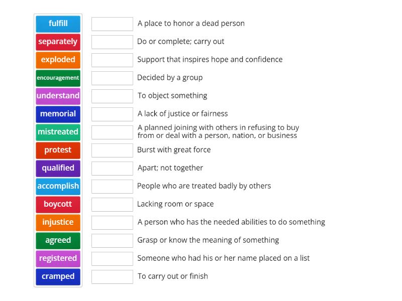402x301 pixels.
Task: Click the 'mistreated' tile
Action: 58,132
